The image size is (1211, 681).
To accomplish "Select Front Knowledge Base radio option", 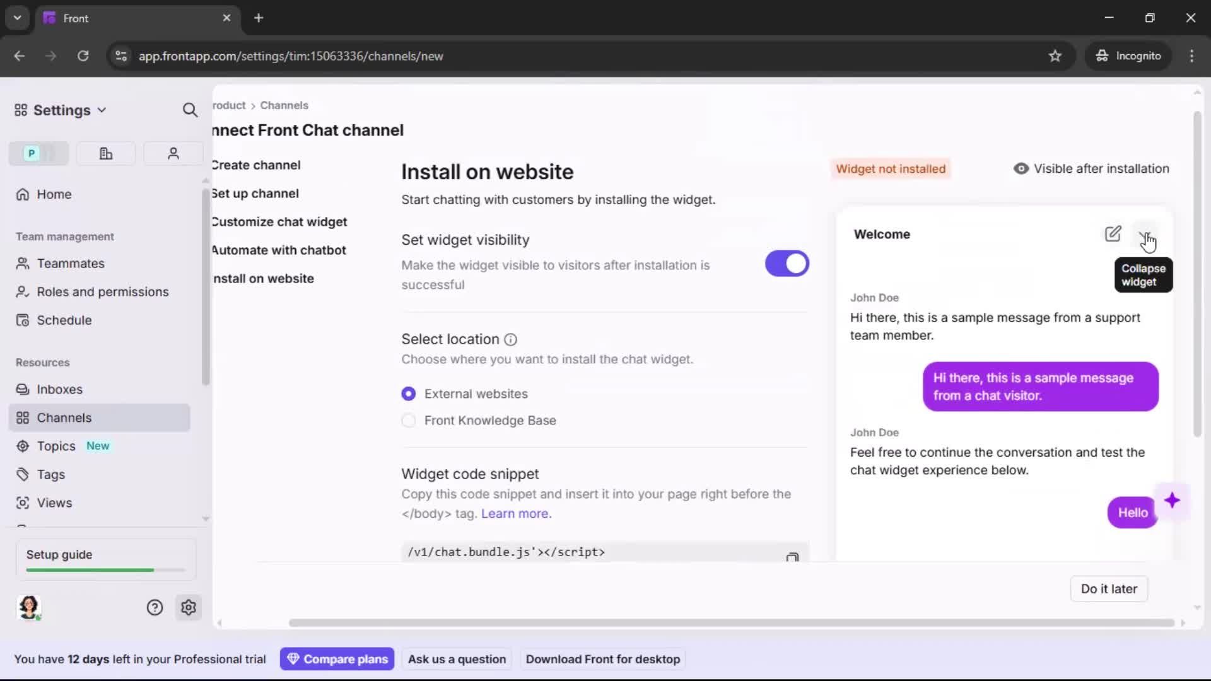I will (409, 421).
